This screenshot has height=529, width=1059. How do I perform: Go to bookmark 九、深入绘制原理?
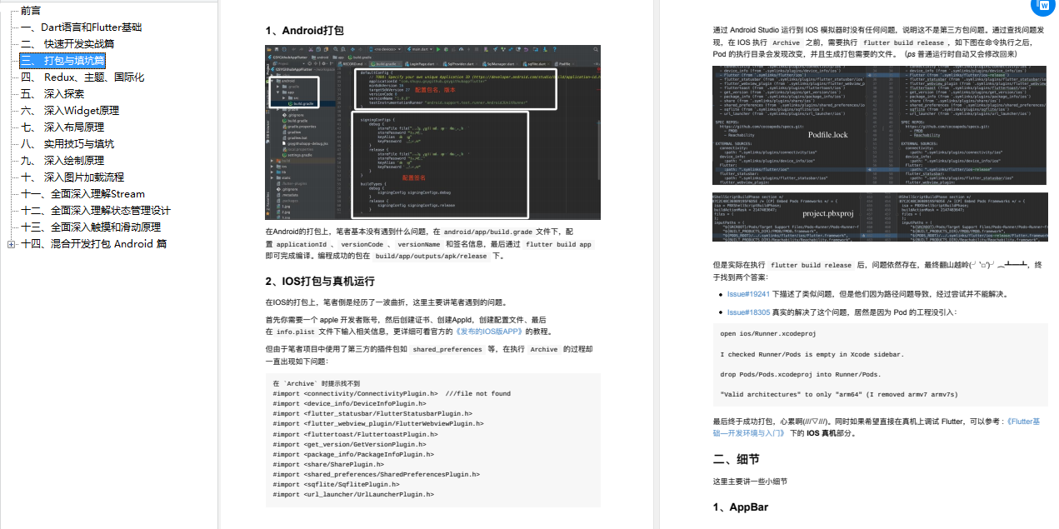(x=62, y=160)
